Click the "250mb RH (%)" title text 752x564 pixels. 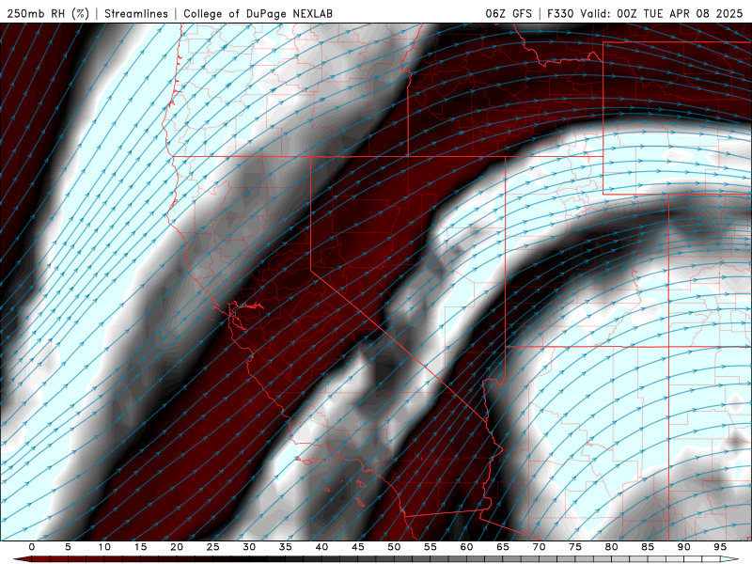tap(49, 13)
